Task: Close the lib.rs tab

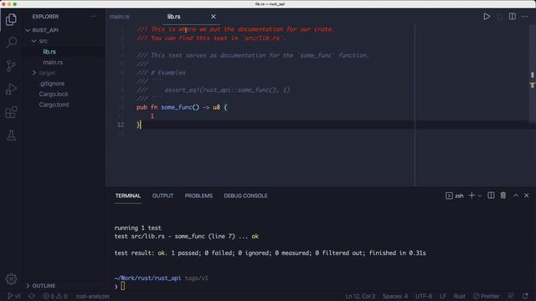Action: tap(214, 17)
